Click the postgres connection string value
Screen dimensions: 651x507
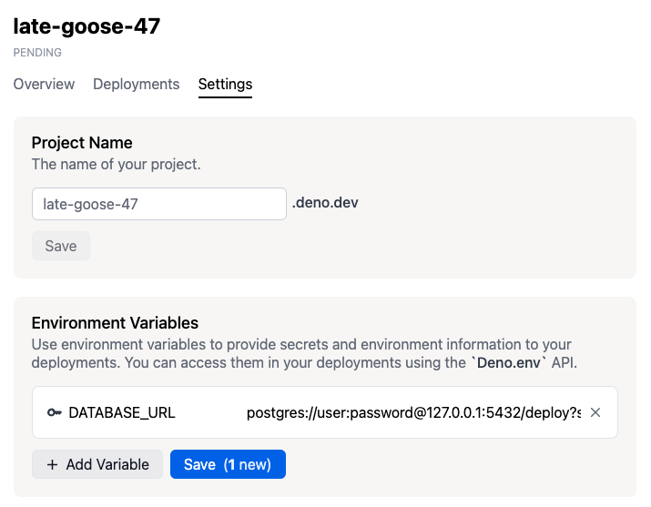point(413,412)
